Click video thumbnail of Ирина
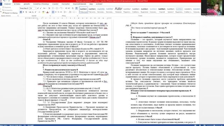 coord(212,7)
